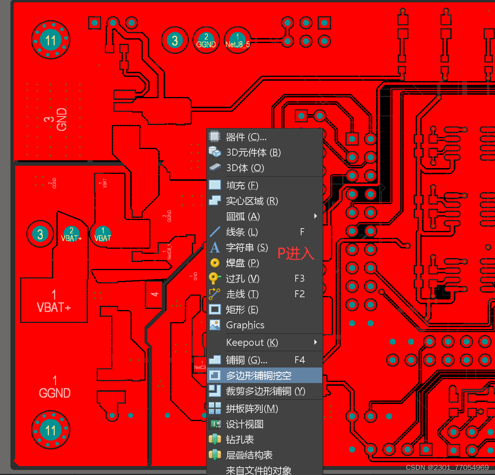Click the 字符串 (S) letter A icon

(215, 247)
